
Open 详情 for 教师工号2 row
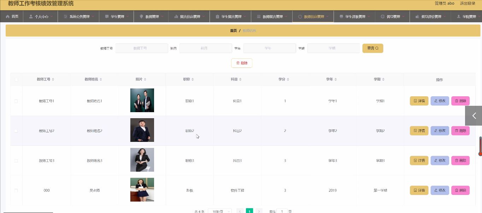419,131
